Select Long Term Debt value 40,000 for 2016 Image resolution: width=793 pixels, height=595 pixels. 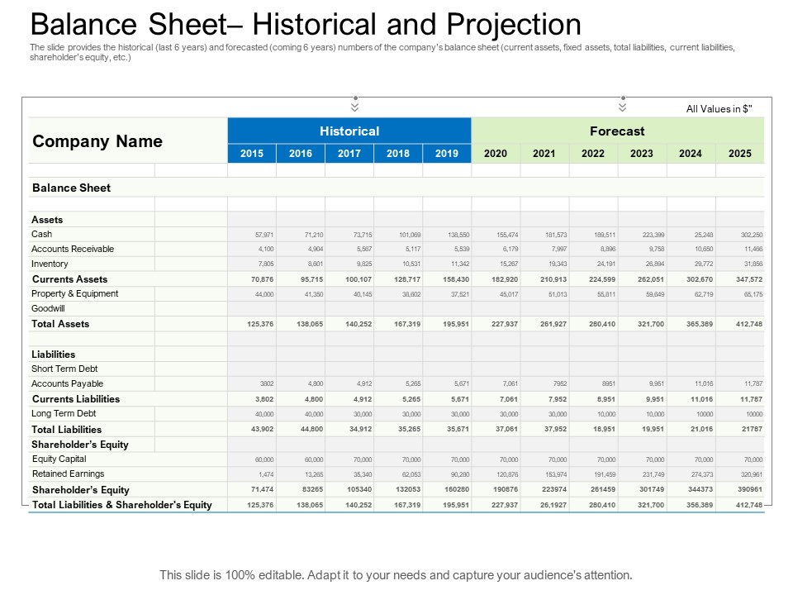tap(314, 414)
